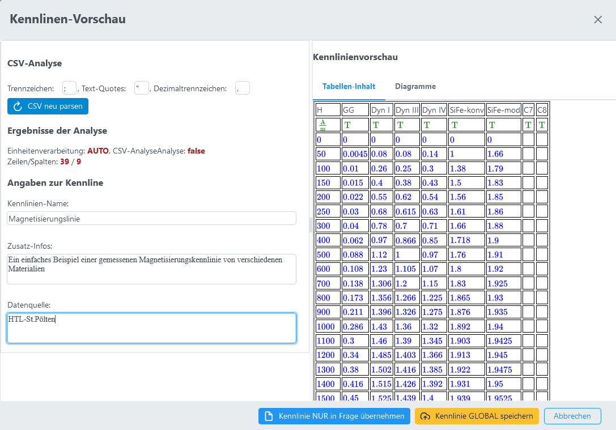Screen dimensions: 616x430
Task: Click the document icon on Kennlinie NUR button
Action: point(269,416)
